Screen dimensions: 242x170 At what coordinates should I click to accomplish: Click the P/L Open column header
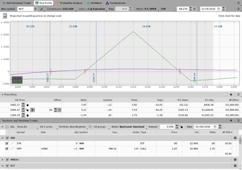pyautogui.click(x=183, y=100)
